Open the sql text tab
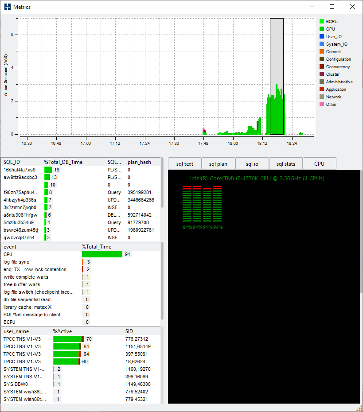This screenshot has height=412, width=363. coord(184,163)
